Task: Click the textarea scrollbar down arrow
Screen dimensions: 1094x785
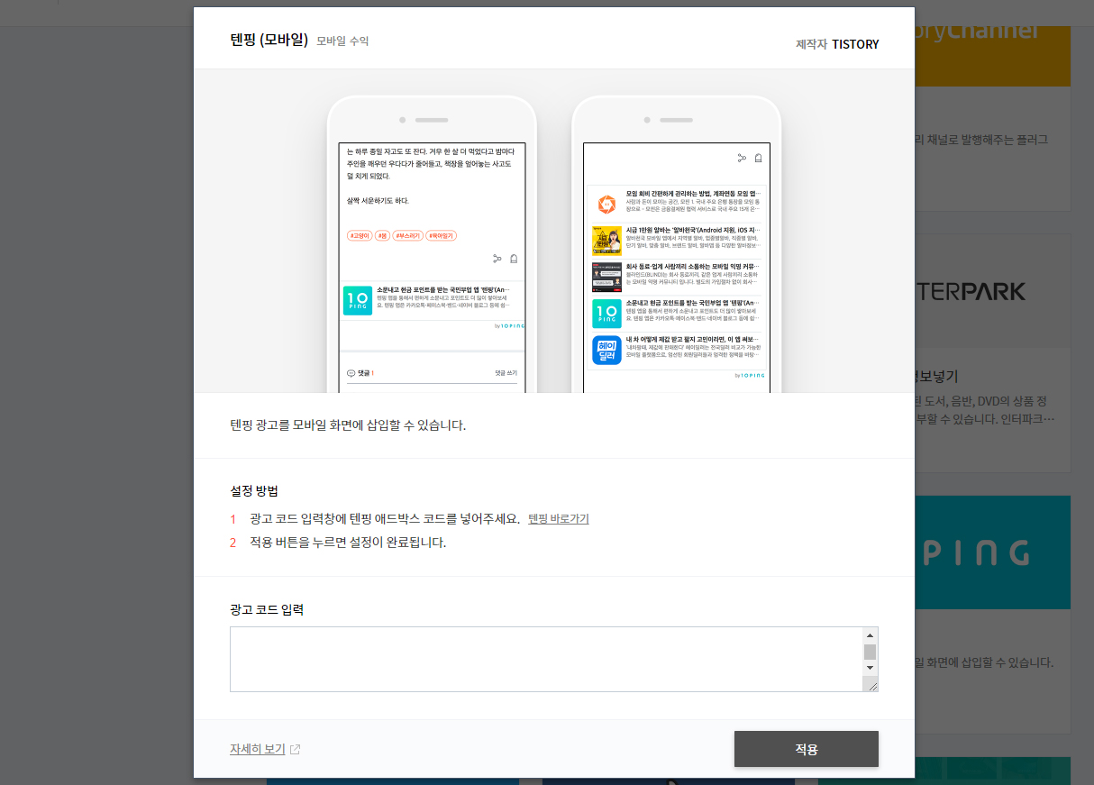Action: (870, 668)
